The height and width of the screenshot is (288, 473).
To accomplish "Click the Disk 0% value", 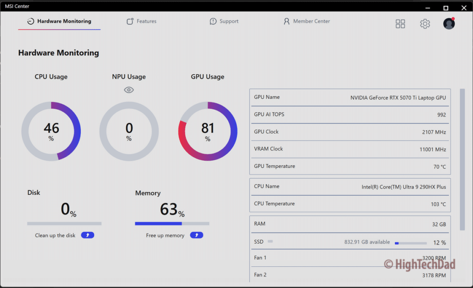I will [x=68, y=209].
